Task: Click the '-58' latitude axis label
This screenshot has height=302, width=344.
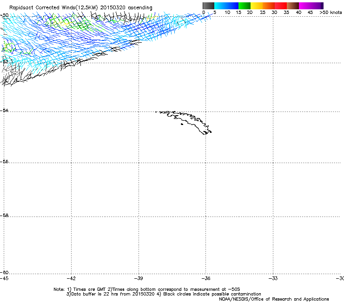Action: [4, 216]
